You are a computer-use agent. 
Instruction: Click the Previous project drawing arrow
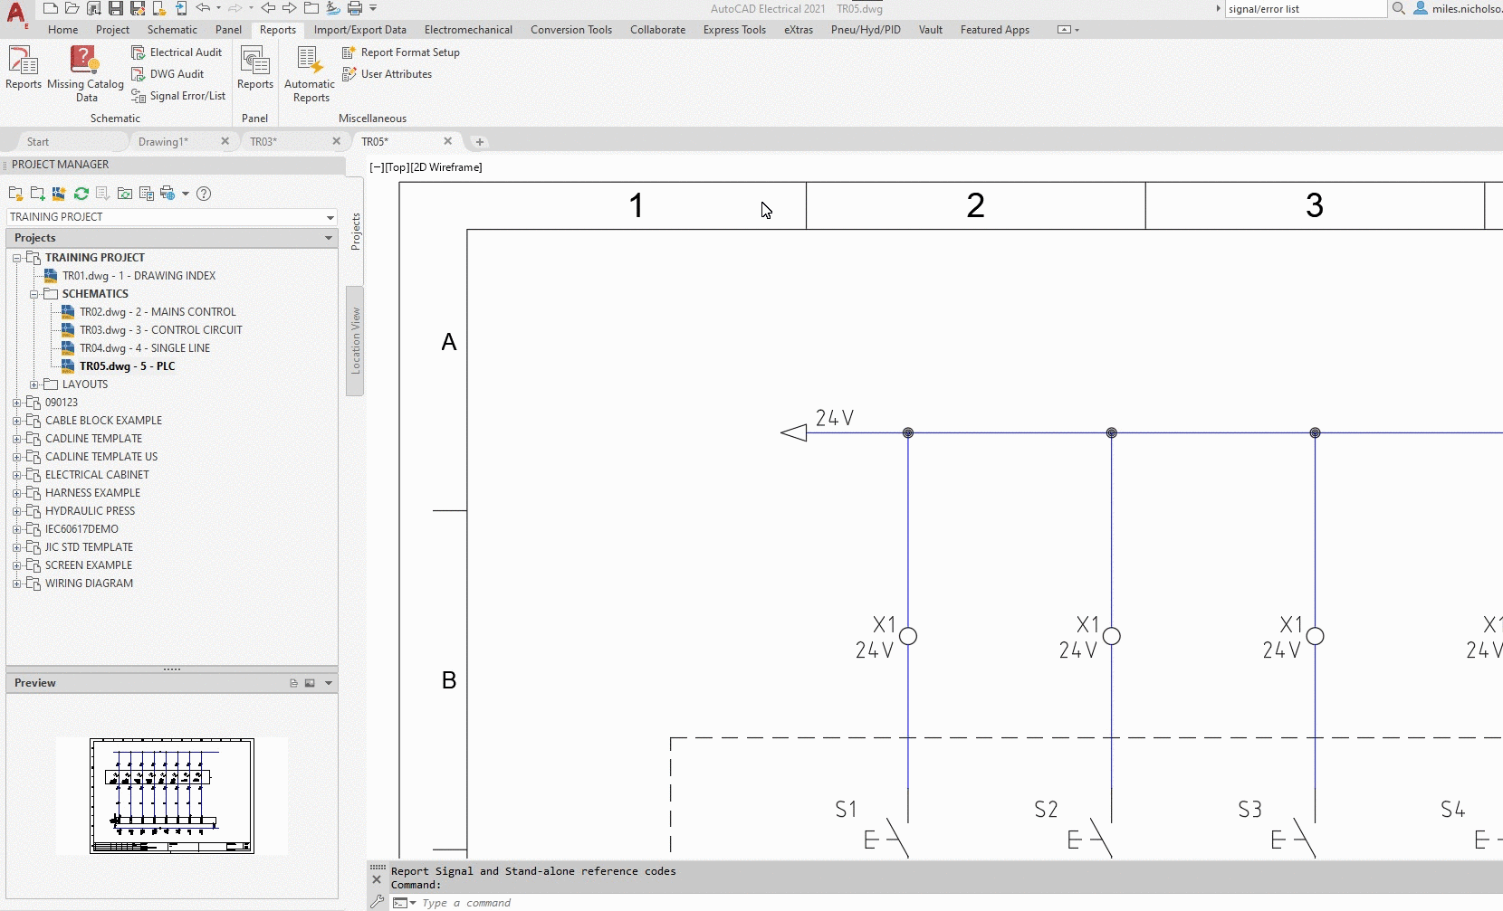(268, 8)
